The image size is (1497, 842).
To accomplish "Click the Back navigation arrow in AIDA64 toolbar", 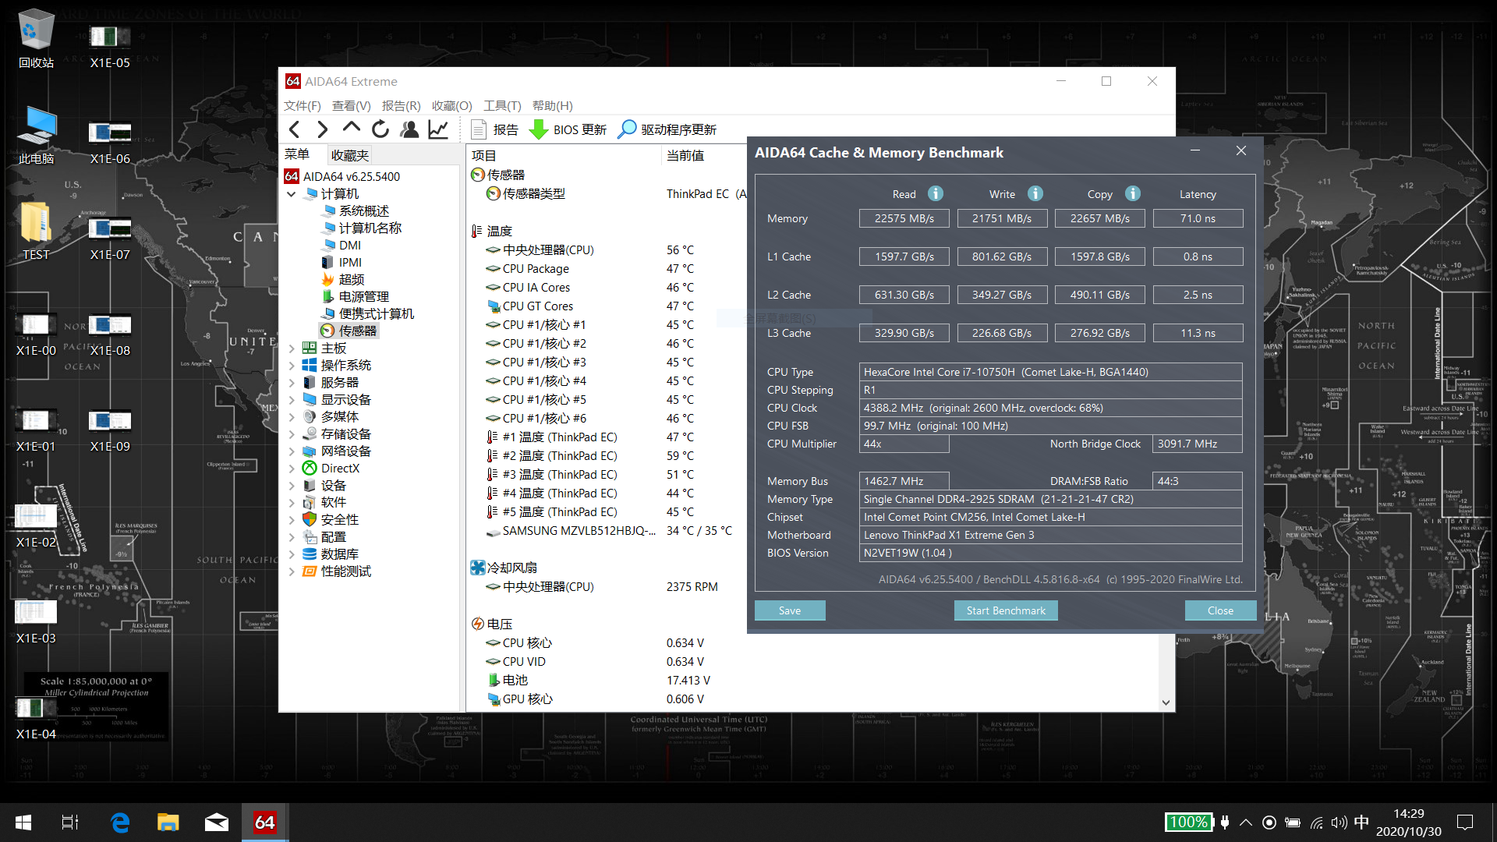I will click(294, 129).
